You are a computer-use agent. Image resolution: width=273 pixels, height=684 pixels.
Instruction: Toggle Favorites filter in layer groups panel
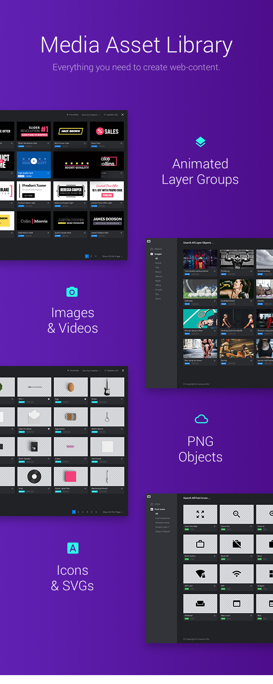click(x=72, y=115)
